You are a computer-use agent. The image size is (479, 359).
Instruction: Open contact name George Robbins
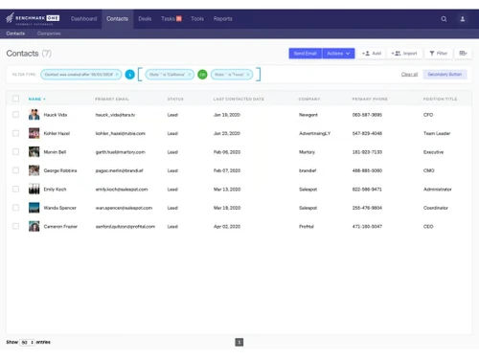60,170
